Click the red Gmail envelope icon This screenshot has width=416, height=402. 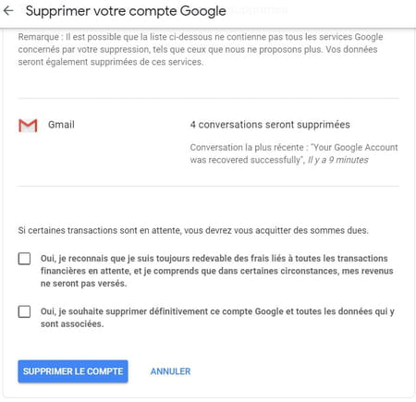click(x=28, y=126)
